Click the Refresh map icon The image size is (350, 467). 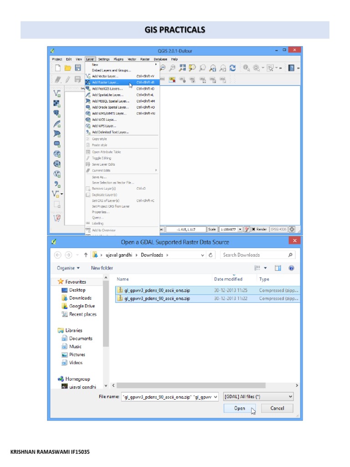(x=232, y=68)
